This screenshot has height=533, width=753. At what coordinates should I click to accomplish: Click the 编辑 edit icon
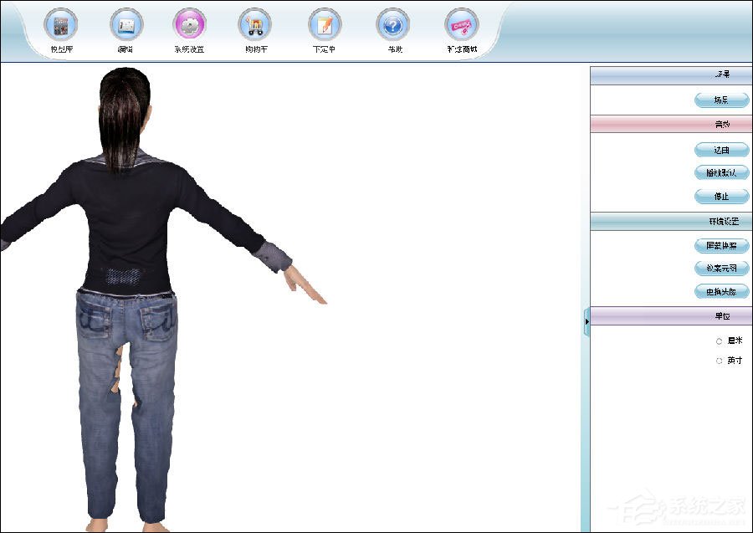(126, 25)
